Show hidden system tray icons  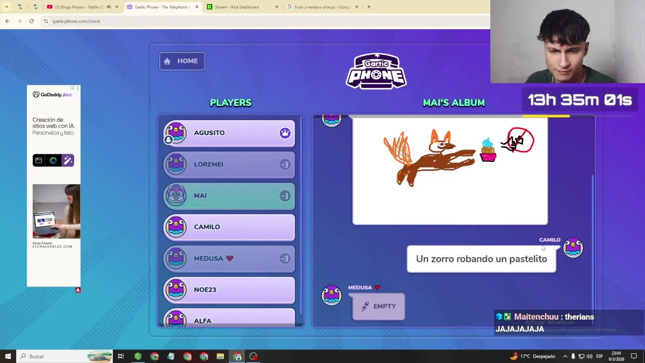[x=565, y=356]
